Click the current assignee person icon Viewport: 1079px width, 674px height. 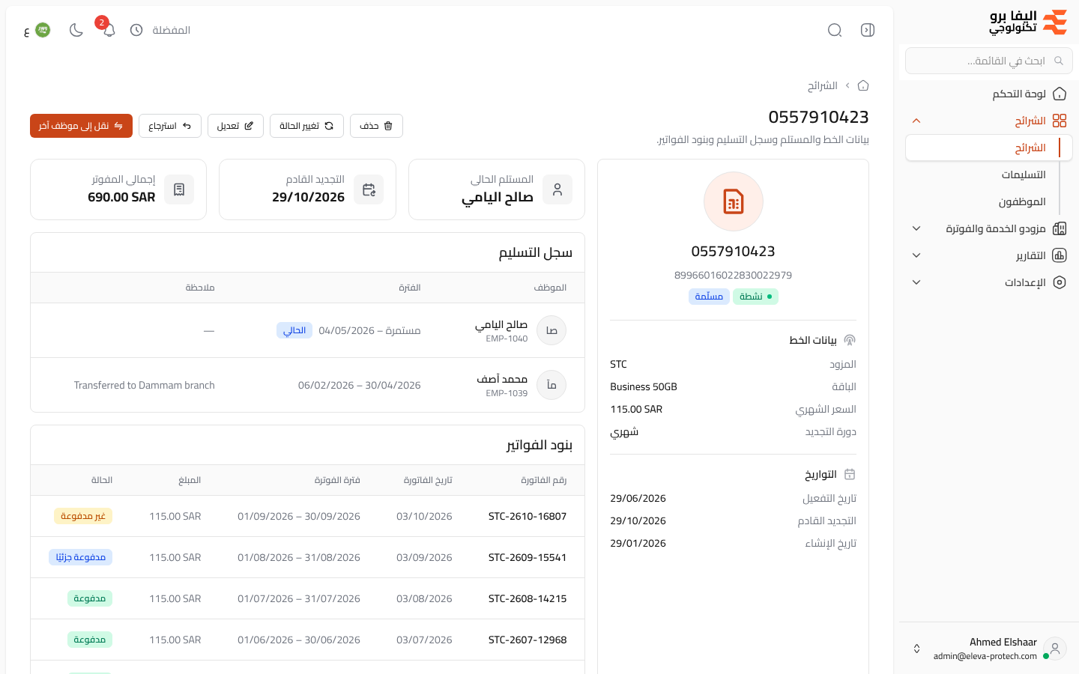(x=557, y=189)
